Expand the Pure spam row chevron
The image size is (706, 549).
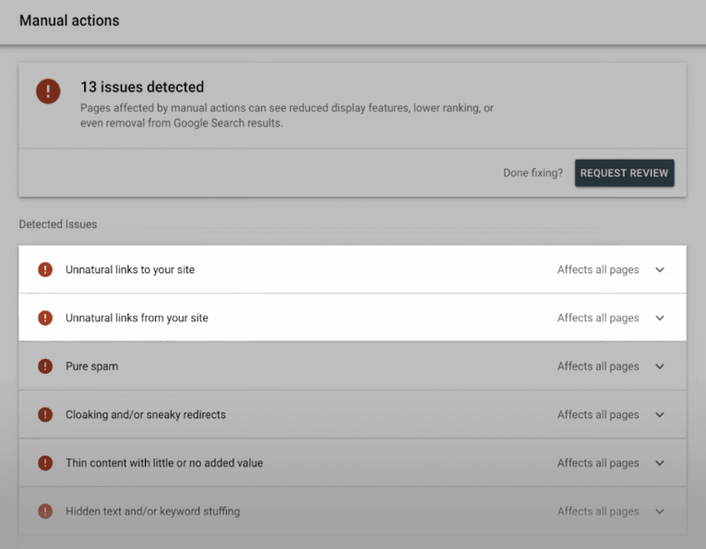click(x=660, y=366)
